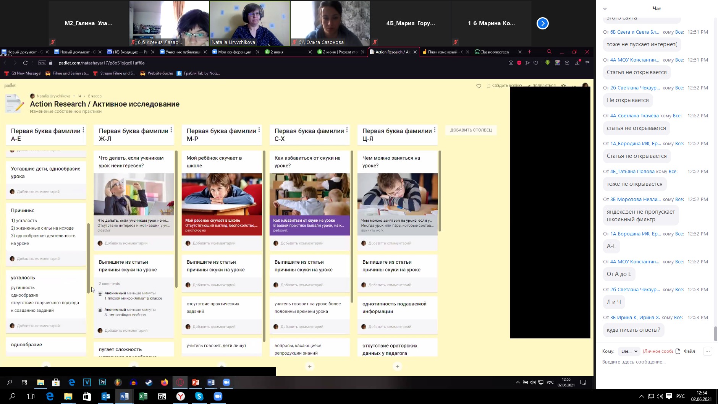
Task: Add comment under 'отсутствие практических заданий' post
Action: click(x=214, y=327)
